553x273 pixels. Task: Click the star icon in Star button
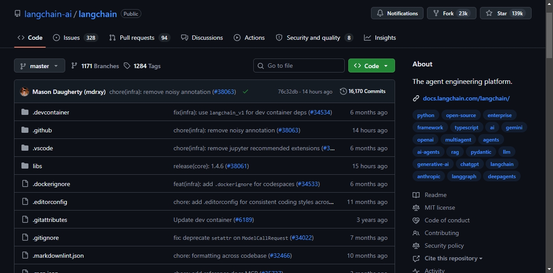click(489, 14)
